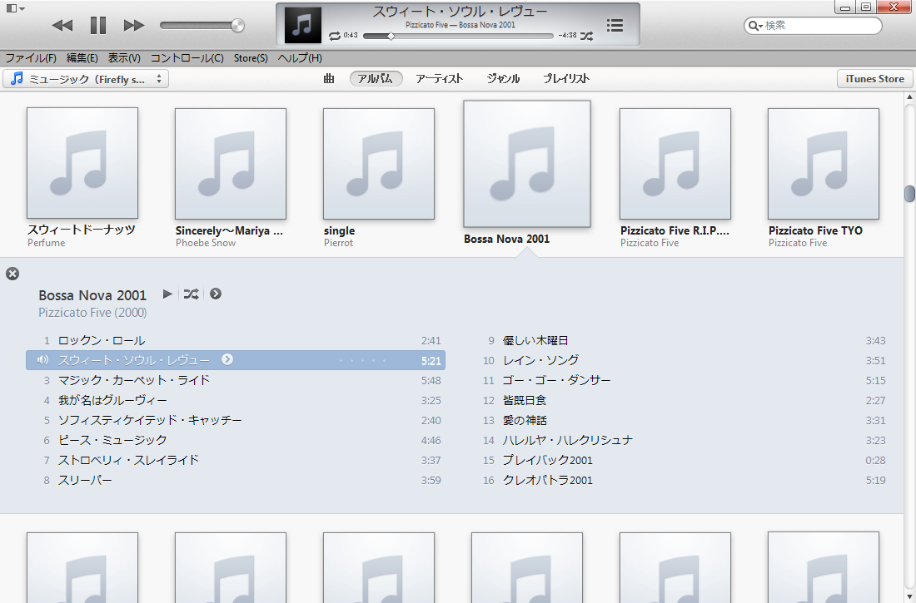Toggle repeat in the player display
Viewport: 916px width, 603px height.
click(334, 36)
